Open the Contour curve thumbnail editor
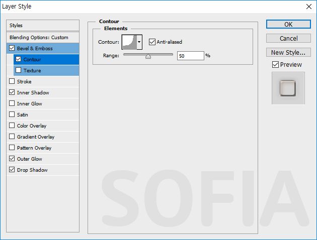 (x=129, y=42)
